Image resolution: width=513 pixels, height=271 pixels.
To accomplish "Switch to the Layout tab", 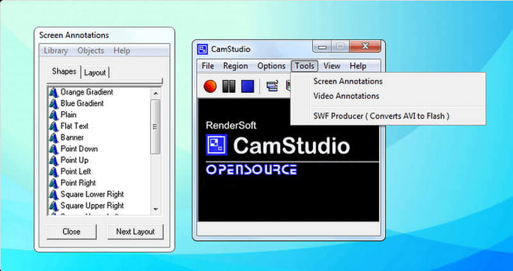I will (95, 72).
